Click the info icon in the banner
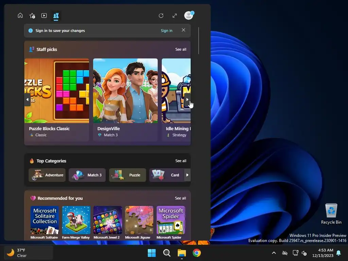Viewport: 348px width, 261px height. coord(31,31)
